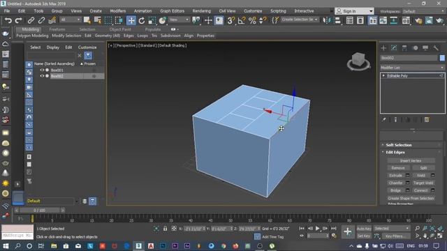This screenshot has width=447, height=251.
Task: Open the Workspaces Default dropdown
Action: 423,11
